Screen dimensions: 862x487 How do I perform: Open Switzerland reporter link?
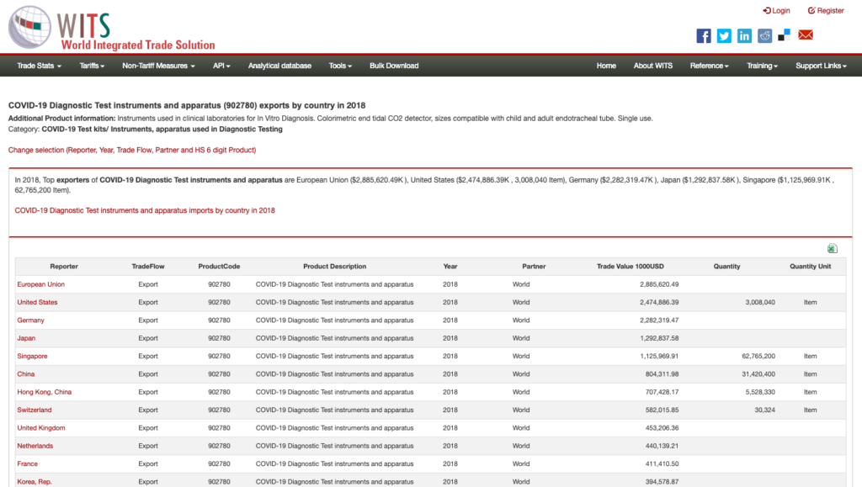point(34,410)
